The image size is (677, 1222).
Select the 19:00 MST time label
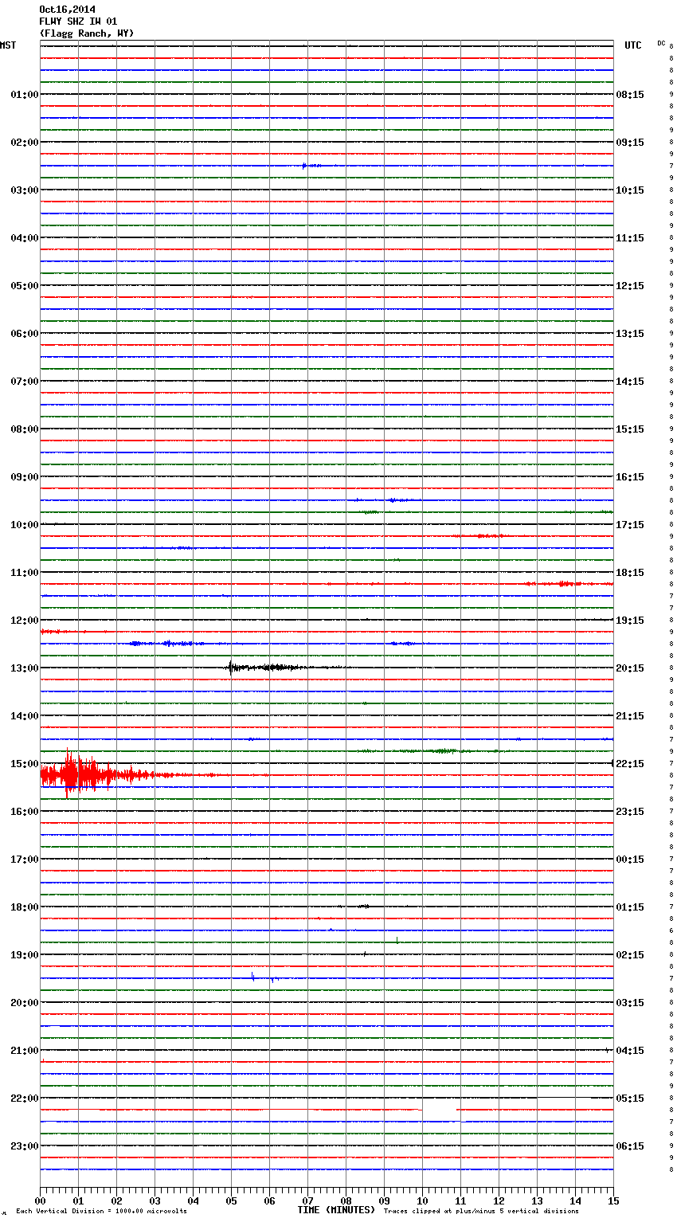coord(25,955)
